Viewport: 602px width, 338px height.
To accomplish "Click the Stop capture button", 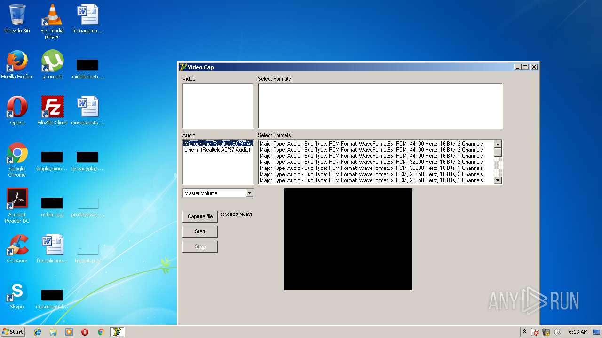I will (x=200, y=246).
